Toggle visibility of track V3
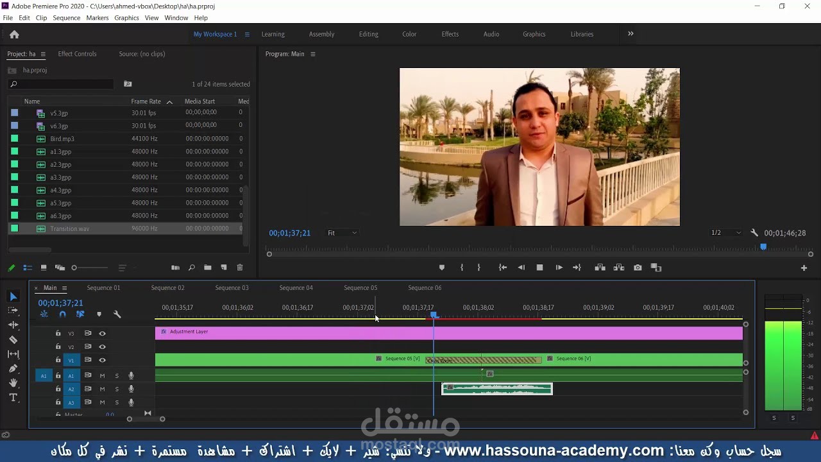This screenshot has width=821, height=462. coord(103,333)
